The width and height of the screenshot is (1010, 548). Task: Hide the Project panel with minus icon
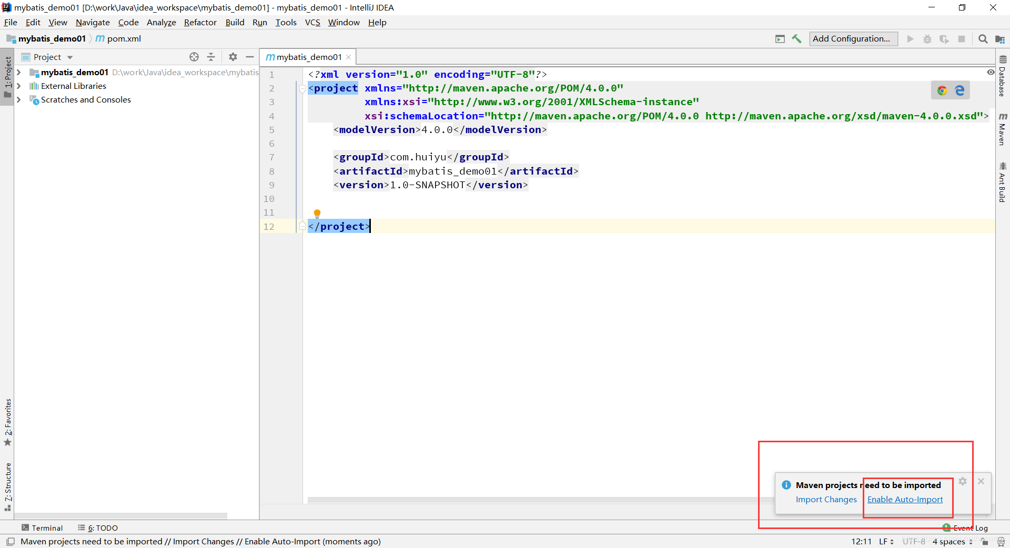[250, 57]
